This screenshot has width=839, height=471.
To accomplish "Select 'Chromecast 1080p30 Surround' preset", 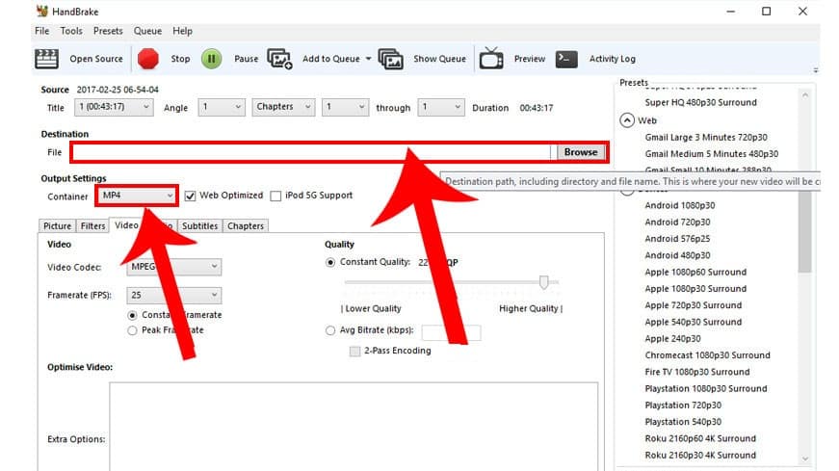I will [x=707, y=354].
